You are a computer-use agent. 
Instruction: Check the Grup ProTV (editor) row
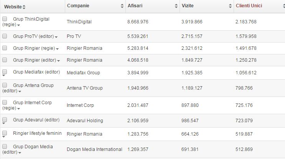(x=5, y=36)
